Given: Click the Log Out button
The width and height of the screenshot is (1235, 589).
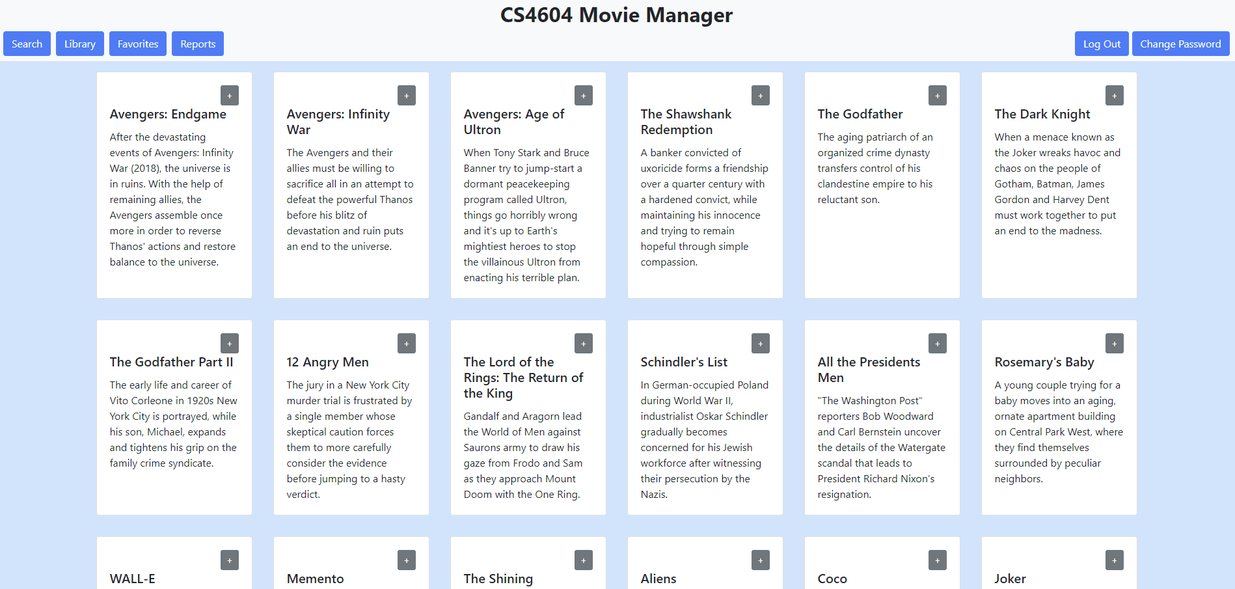Looking at the screenshot, I should [x=1101, y=44].
